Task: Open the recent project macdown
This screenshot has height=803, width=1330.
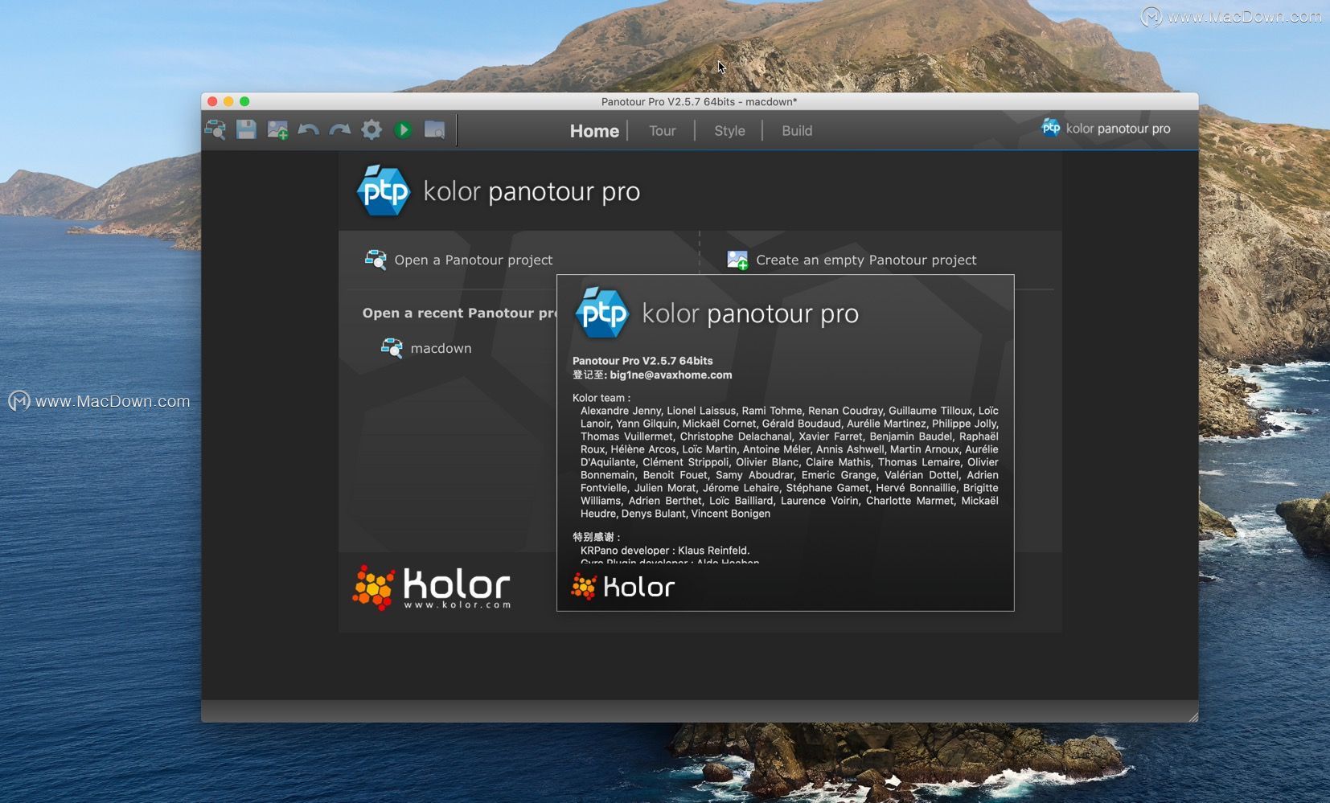Action: pyautogui.click(x=441, y=348)
